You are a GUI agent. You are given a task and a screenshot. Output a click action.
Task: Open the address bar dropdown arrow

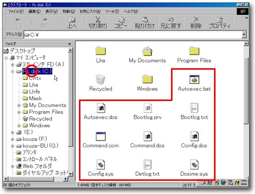tap(244, 35)
